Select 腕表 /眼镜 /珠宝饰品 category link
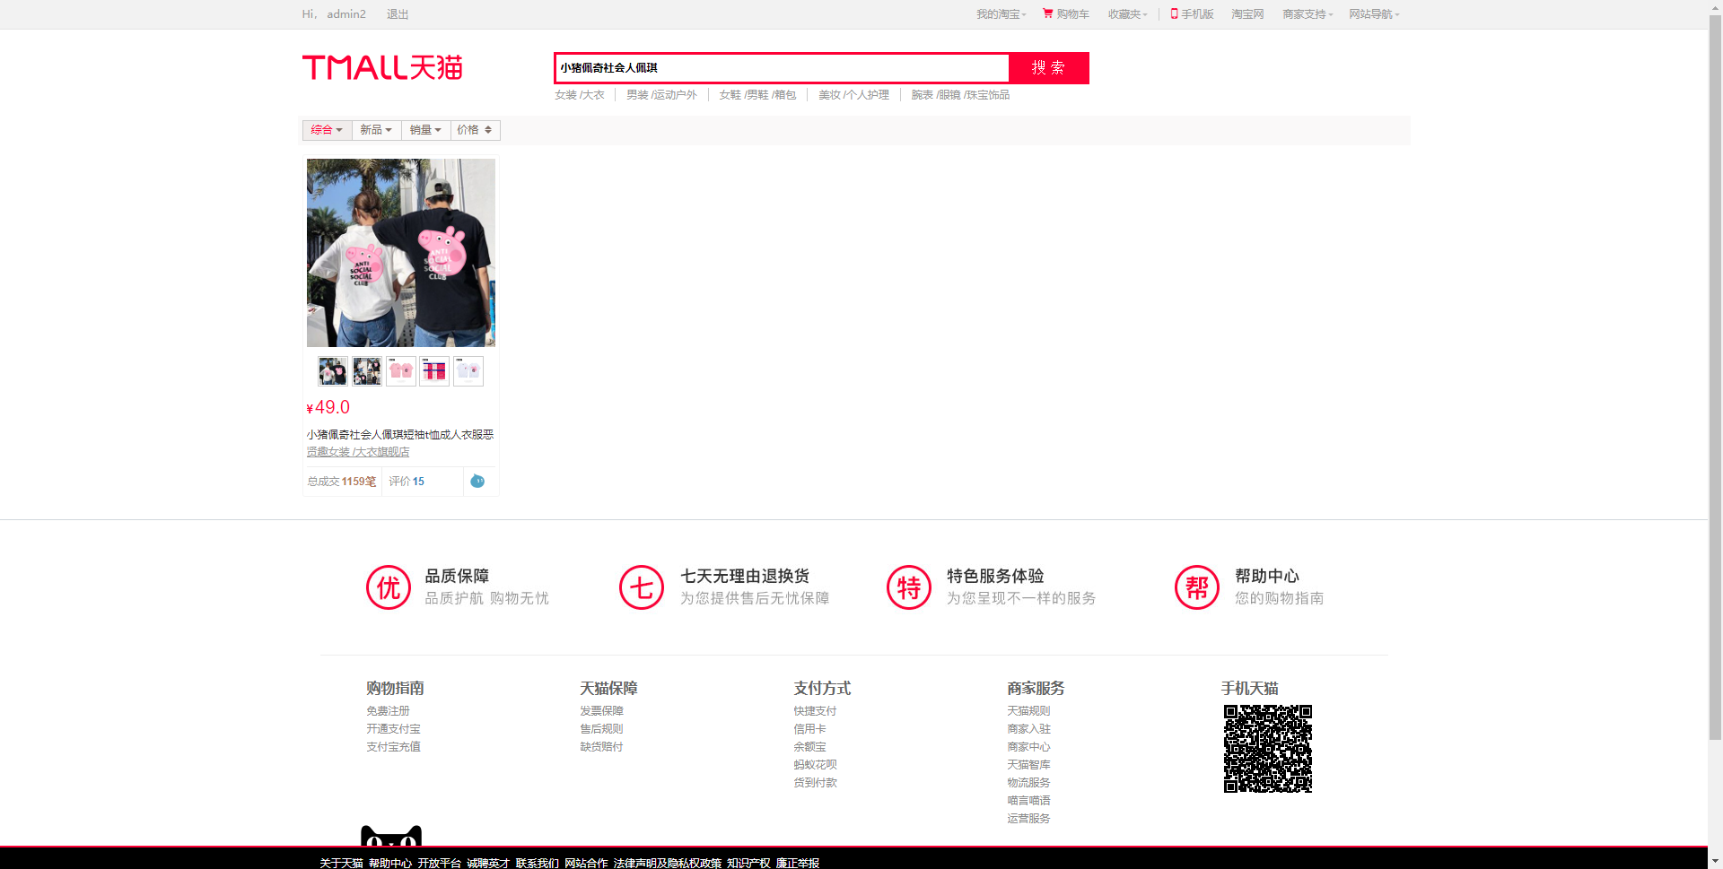This screenshot has width=1723, height=869. (960, 95)
